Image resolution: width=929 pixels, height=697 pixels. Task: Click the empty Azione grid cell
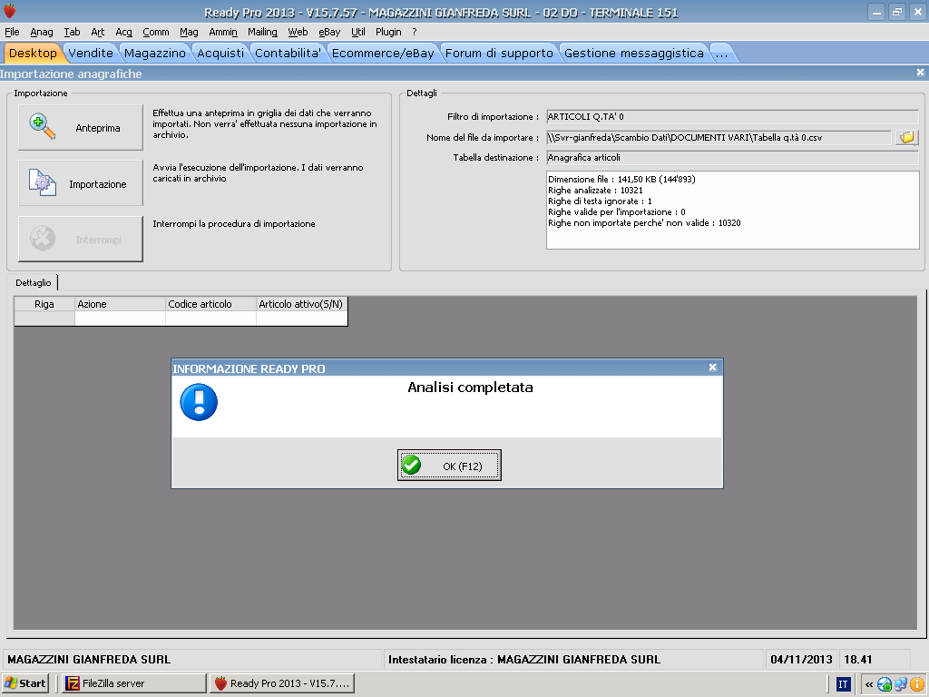tap(120, 319)
